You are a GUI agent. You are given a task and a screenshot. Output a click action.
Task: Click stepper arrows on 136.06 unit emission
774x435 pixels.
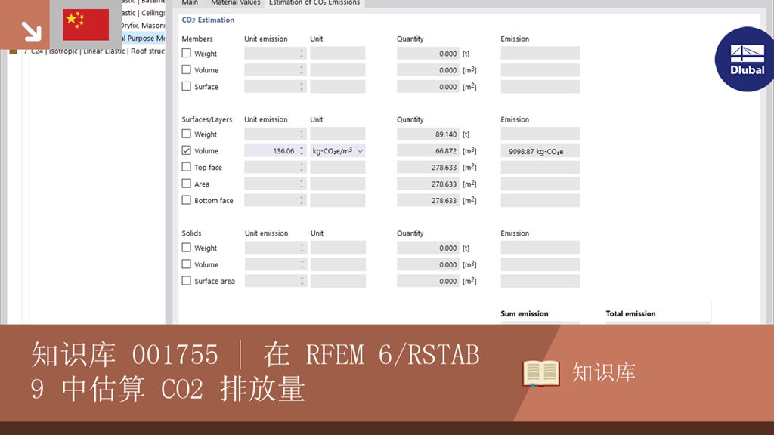pos(302,151)
